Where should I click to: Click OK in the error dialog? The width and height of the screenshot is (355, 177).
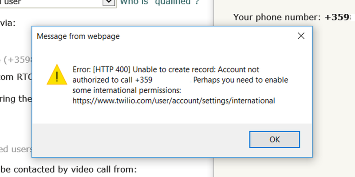(x=275, y=139)
